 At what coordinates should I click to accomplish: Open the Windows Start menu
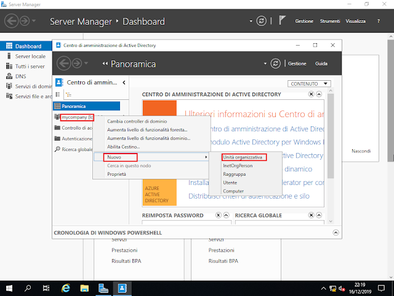pyautogui.click(x=9, y=289)
